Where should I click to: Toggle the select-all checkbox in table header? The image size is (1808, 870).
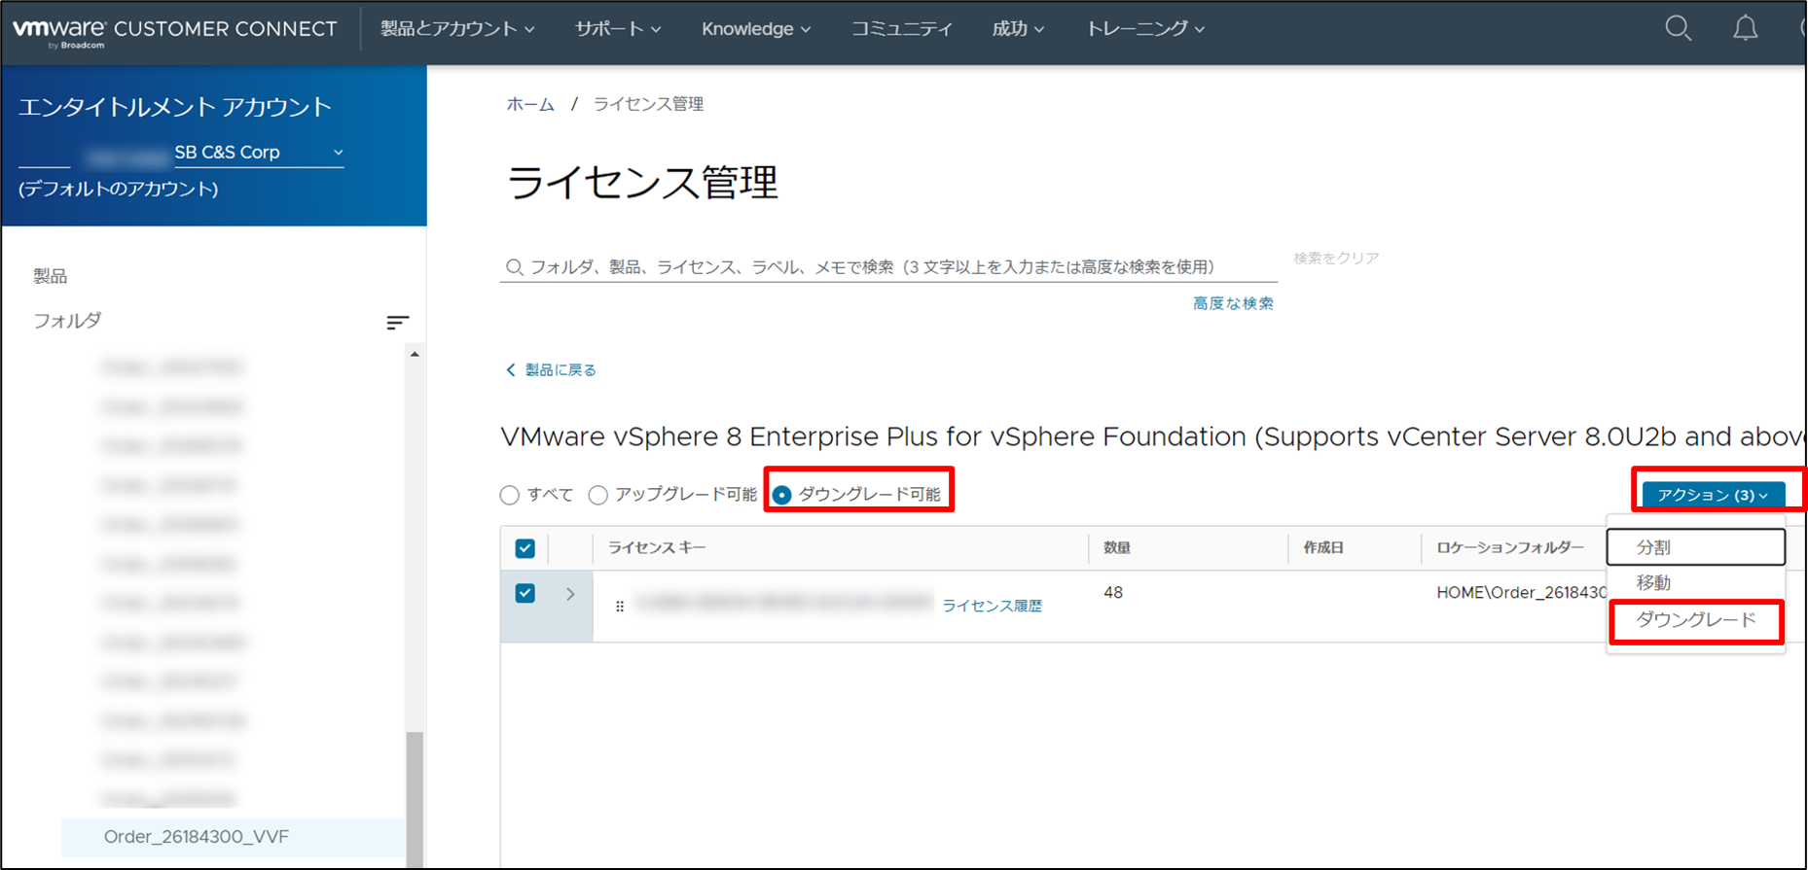(525, 548)
